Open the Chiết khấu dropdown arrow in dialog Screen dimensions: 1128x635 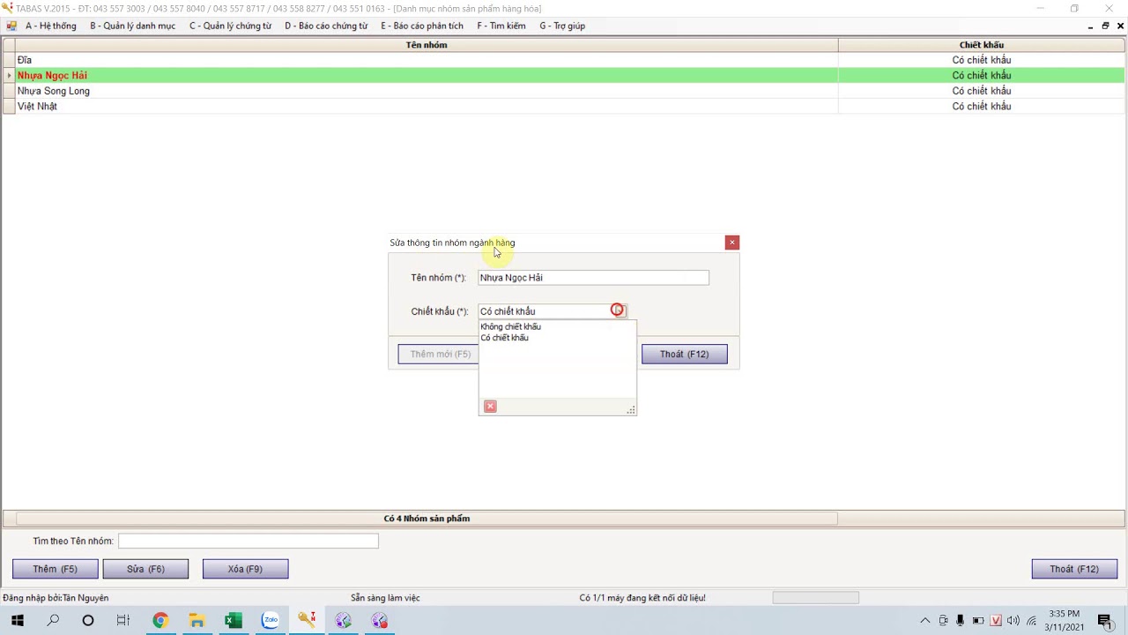620,310
